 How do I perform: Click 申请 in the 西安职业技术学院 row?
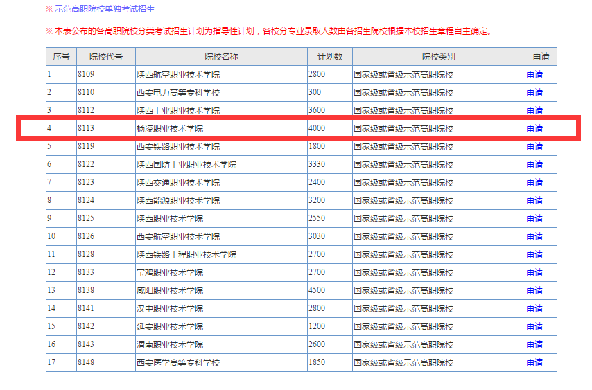click(534, 236)
